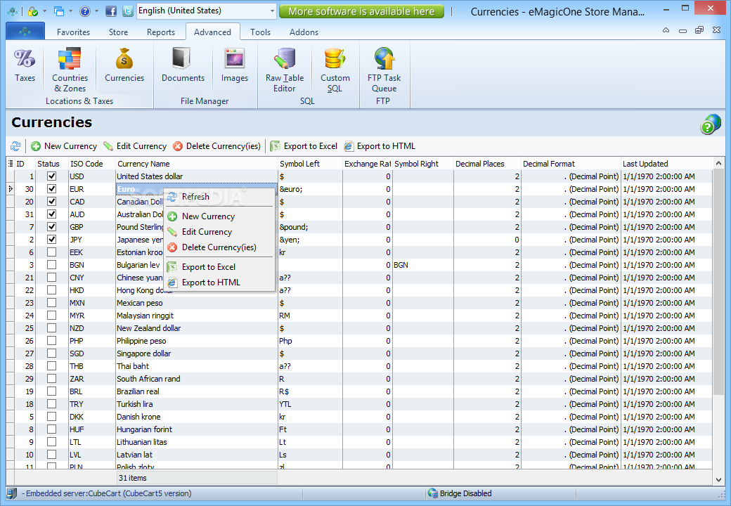Click the server icon in status bar
731x506 pixels.
12,493
